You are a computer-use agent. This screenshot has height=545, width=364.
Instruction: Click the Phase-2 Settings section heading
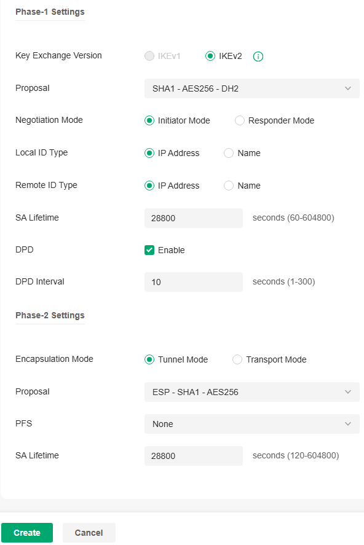pos(50,315)
